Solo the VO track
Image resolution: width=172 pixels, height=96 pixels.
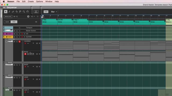pyautogui.click(x=17, y=34)
